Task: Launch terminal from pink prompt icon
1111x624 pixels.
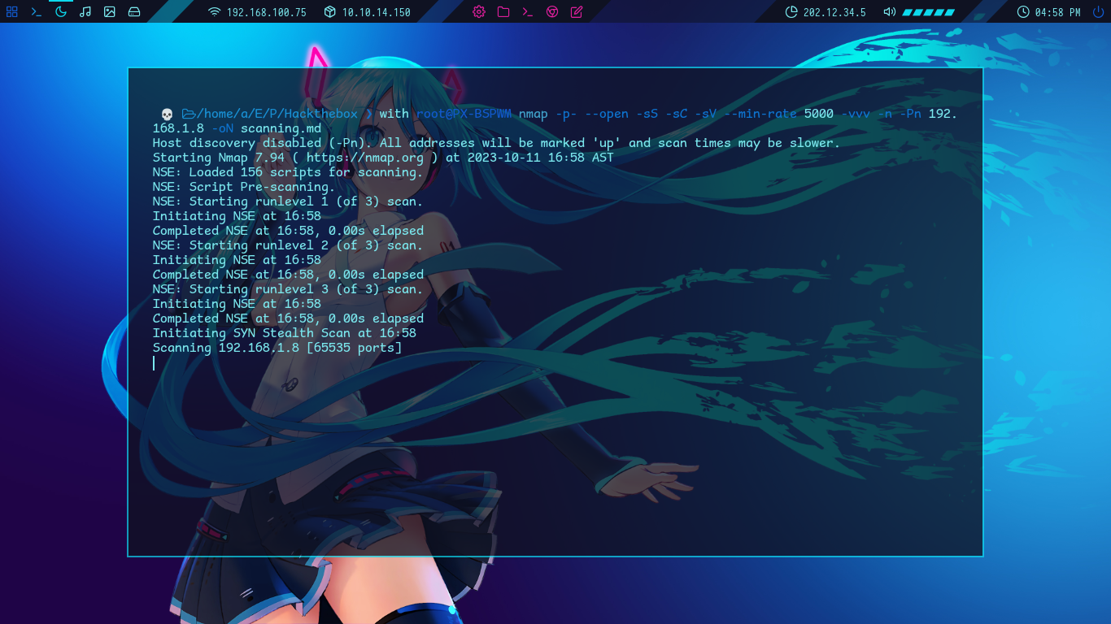Action: [x=528, y=11]
